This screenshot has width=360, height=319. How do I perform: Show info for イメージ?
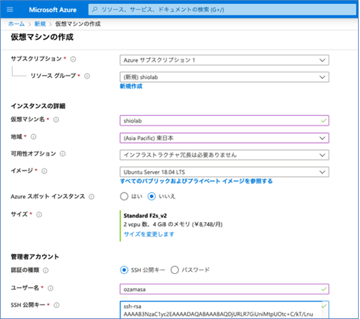tap(45, 171)
